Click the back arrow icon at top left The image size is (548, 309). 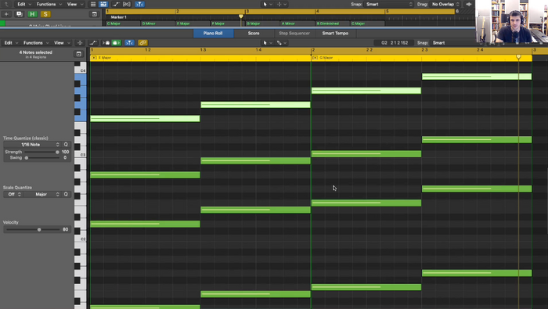[6, 4]
